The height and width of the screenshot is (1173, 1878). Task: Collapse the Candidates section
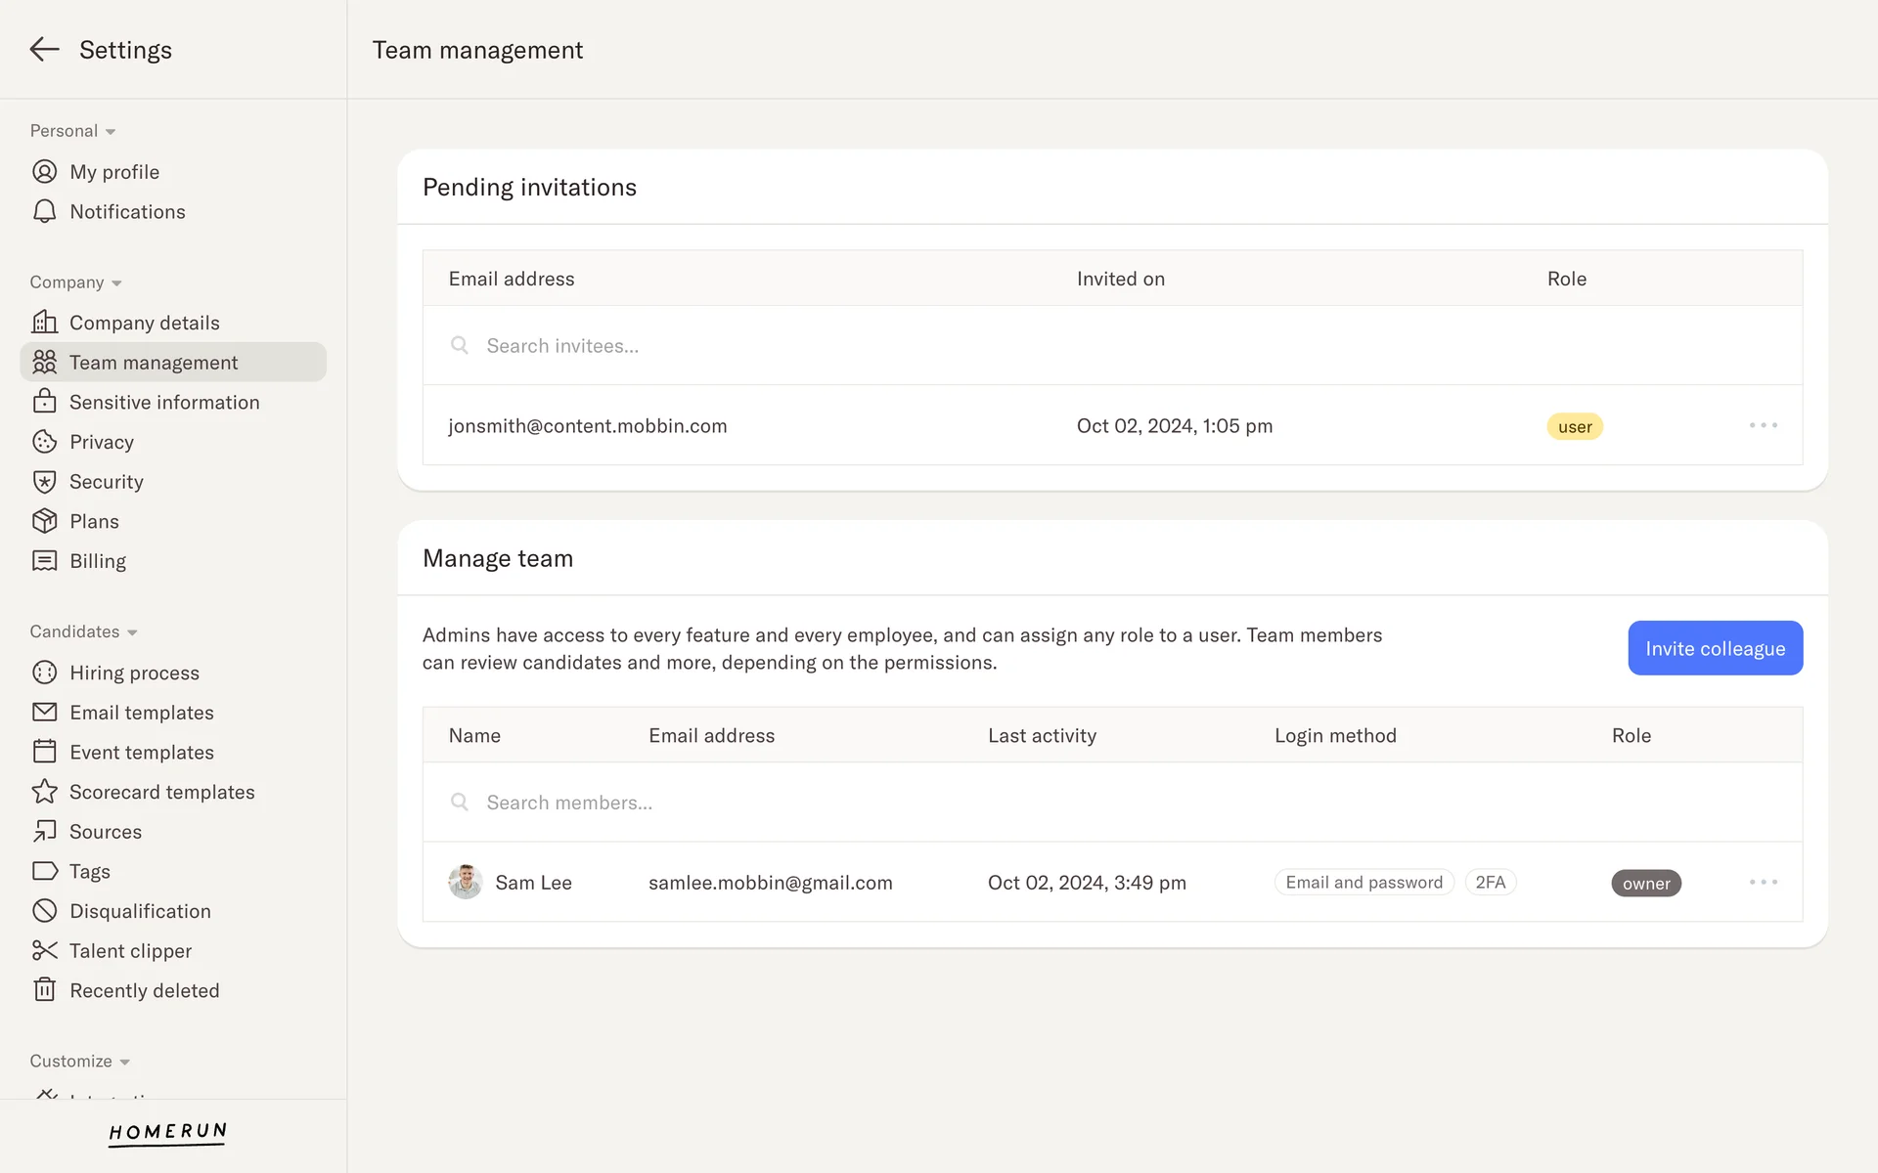pos(132,632)
